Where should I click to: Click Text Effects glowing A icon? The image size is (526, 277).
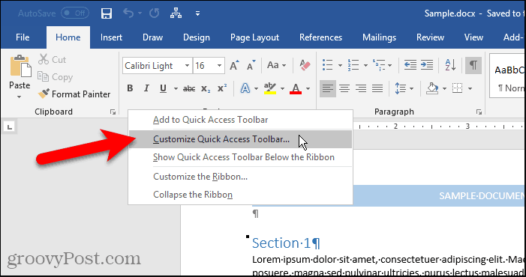coord(245,88)
